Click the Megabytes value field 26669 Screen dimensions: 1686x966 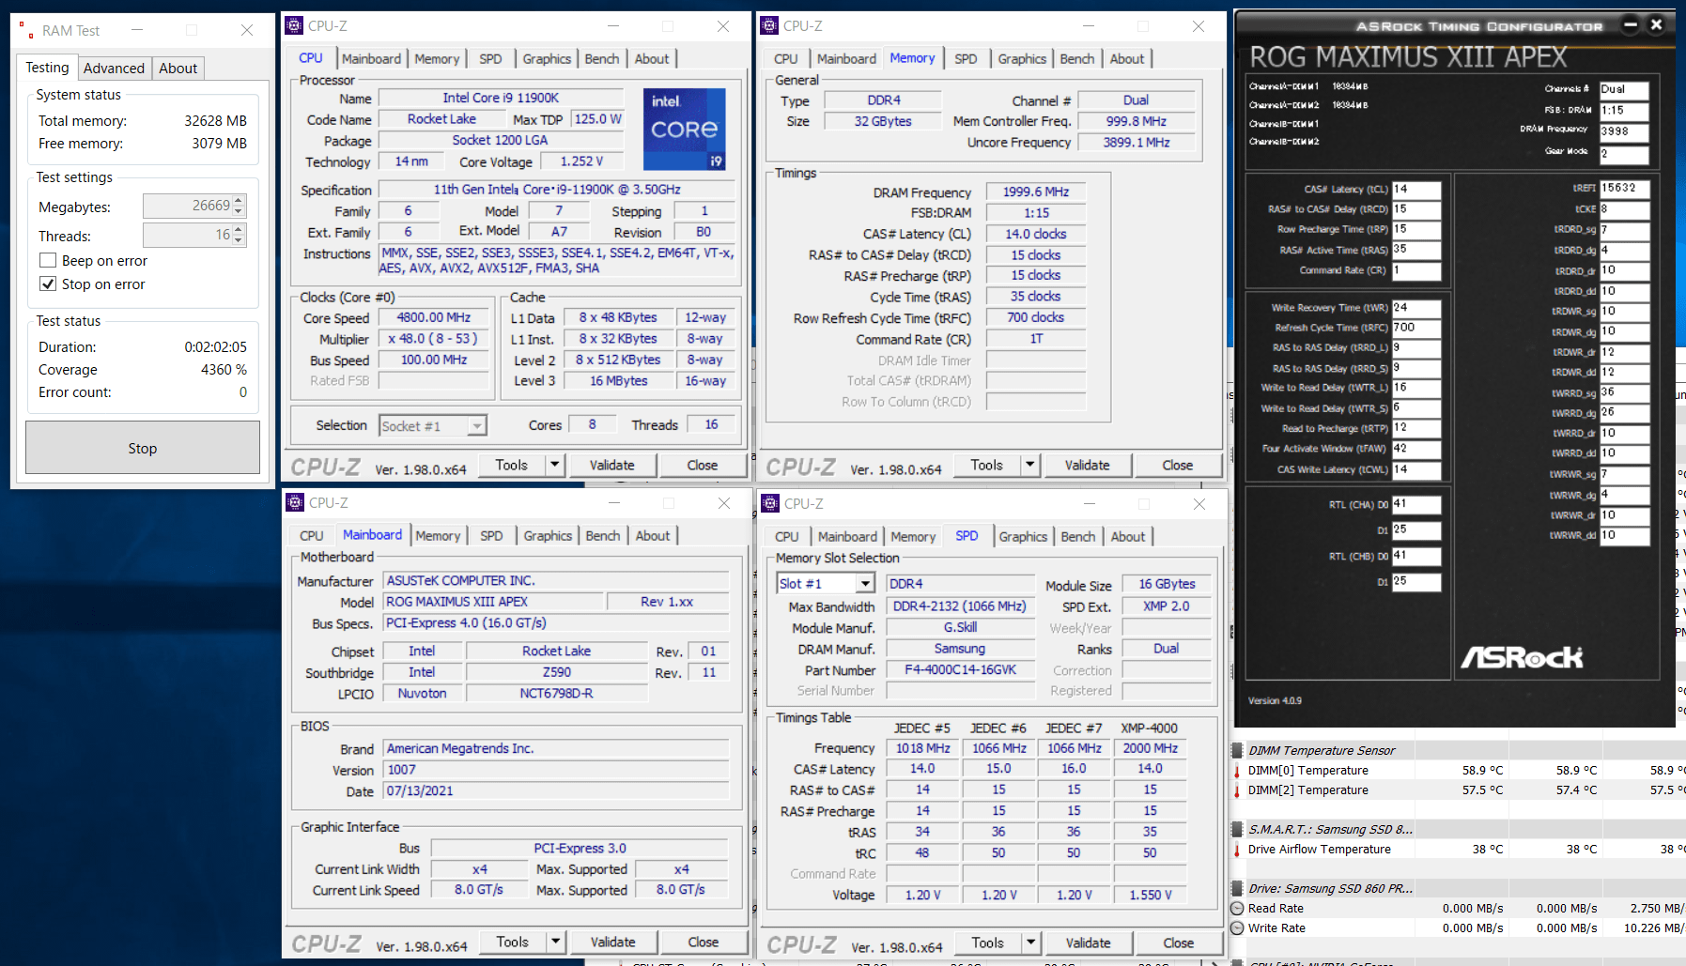(188, 206)
